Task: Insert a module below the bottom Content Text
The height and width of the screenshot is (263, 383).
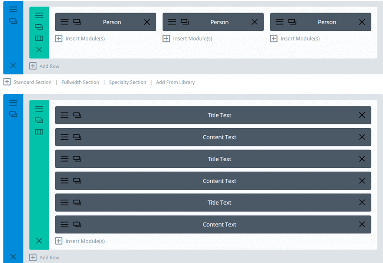Action: click(80, 241)
